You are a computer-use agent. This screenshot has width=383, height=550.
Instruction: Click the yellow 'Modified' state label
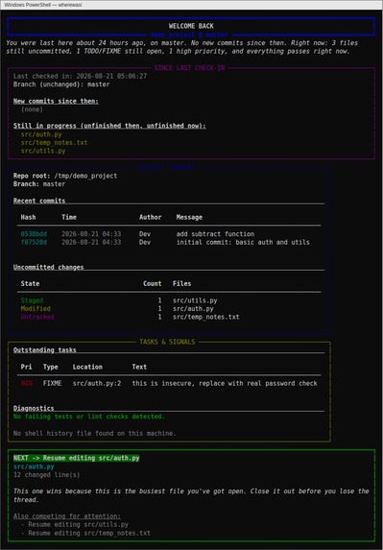(x=36, y=309)
